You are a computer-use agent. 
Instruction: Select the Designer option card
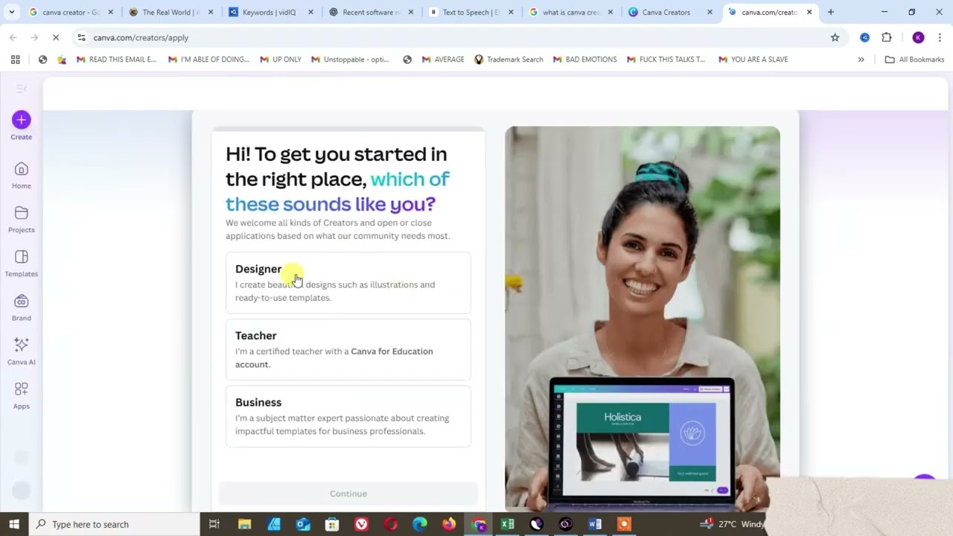[348, 283]
